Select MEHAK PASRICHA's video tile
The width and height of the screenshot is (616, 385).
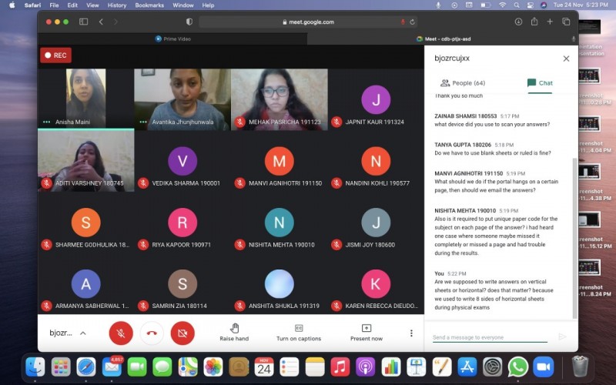(x=279, y=99)
